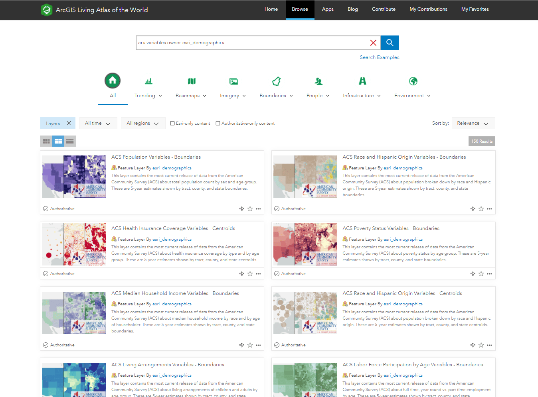Screen dimensions: 538x397
Task: Open more options for ACS Race and Hispanic Origin - Boundaries
Action: (x=489, y=209)
